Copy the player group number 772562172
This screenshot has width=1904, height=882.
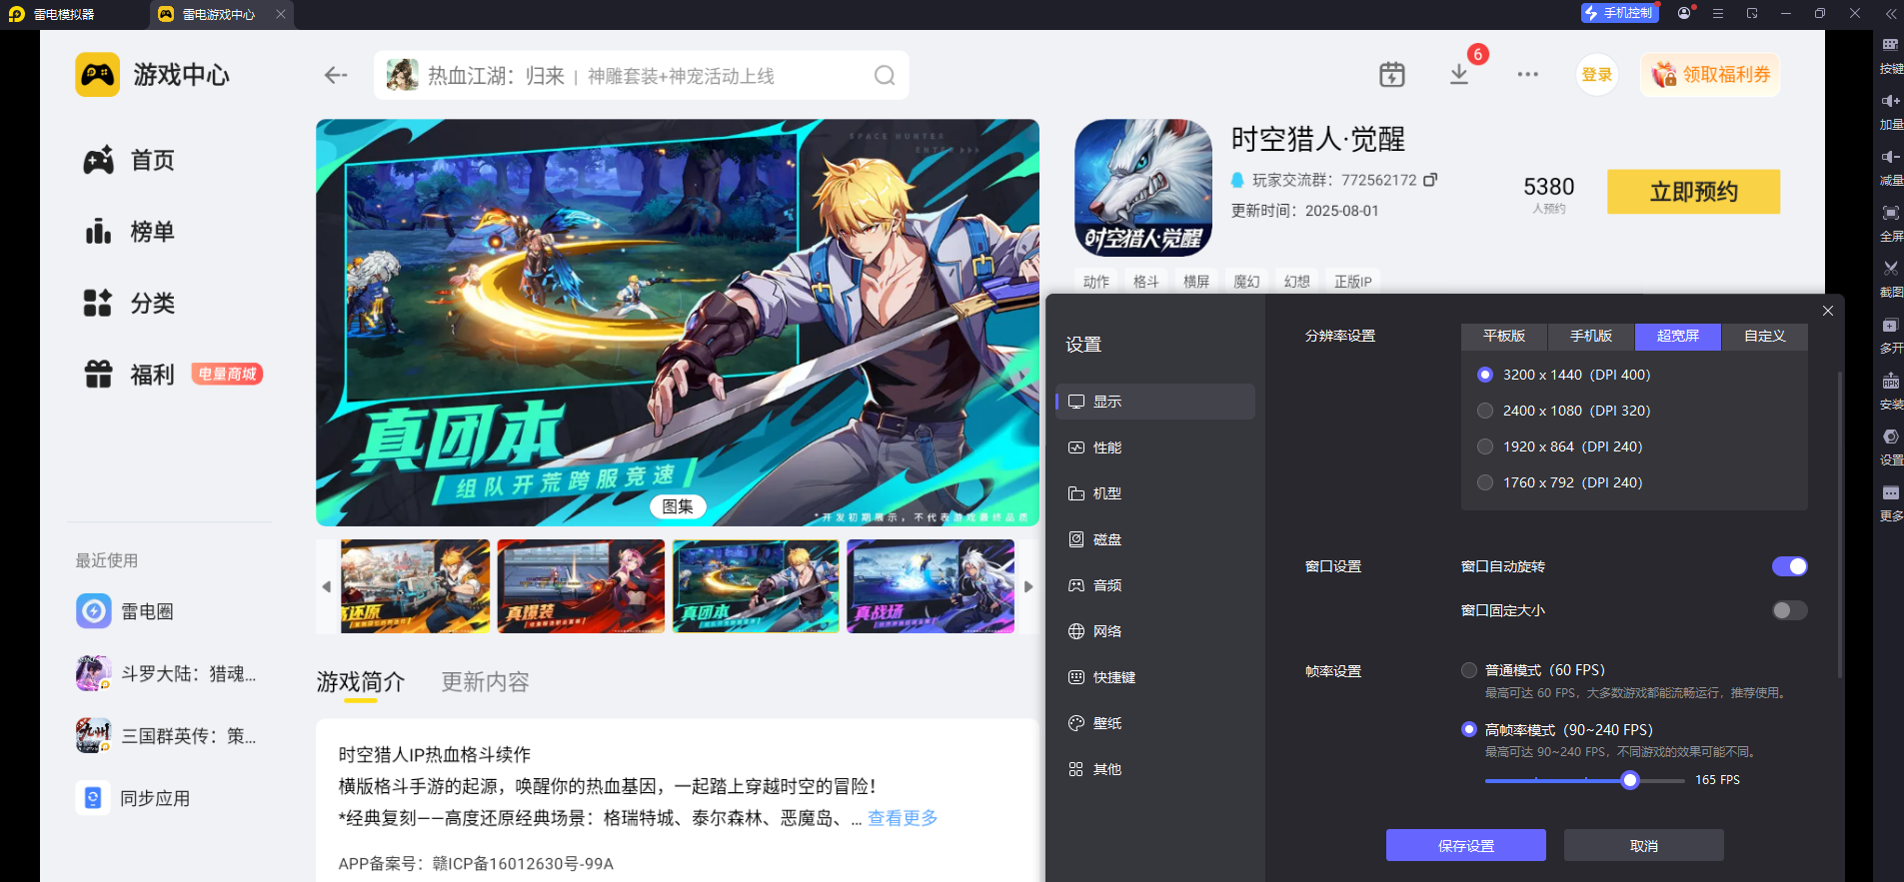pos(1430,180)
